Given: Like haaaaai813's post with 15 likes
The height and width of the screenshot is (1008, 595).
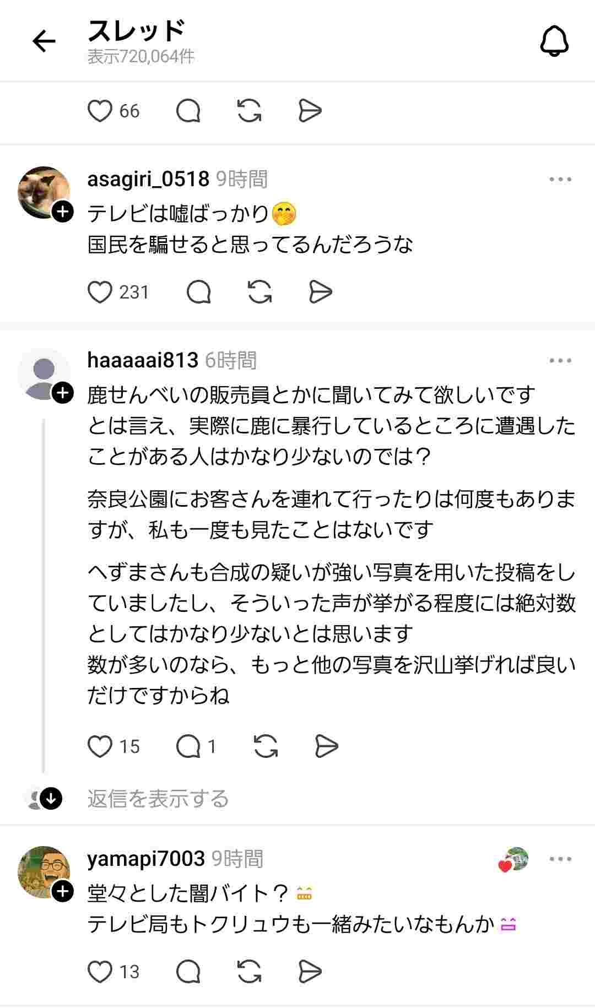Looking at the screenshot, I should [100, 746].
